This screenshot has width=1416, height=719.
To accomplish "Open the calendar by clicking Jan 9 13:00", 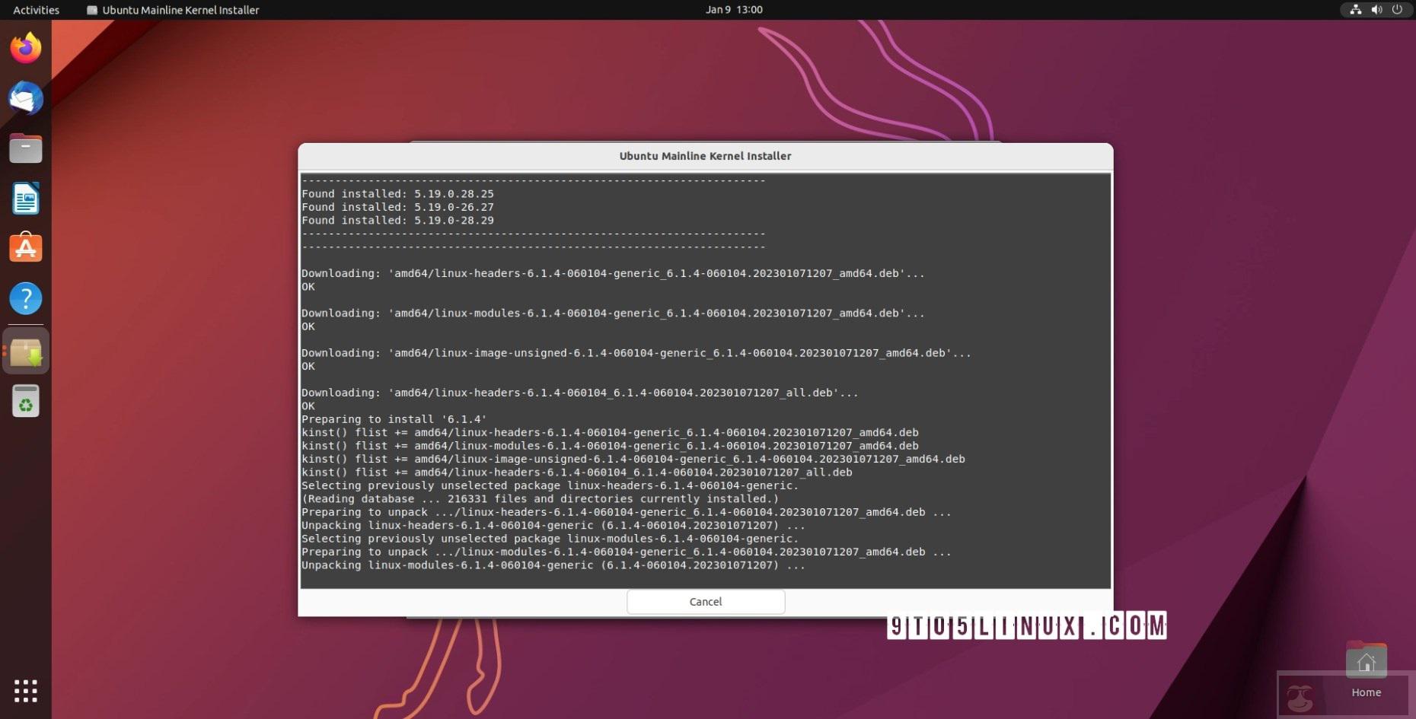I will [x=733, y=10].
